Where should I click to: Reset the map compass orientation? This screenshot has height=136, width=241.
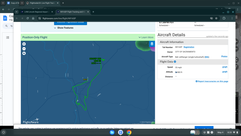point(24,53)
